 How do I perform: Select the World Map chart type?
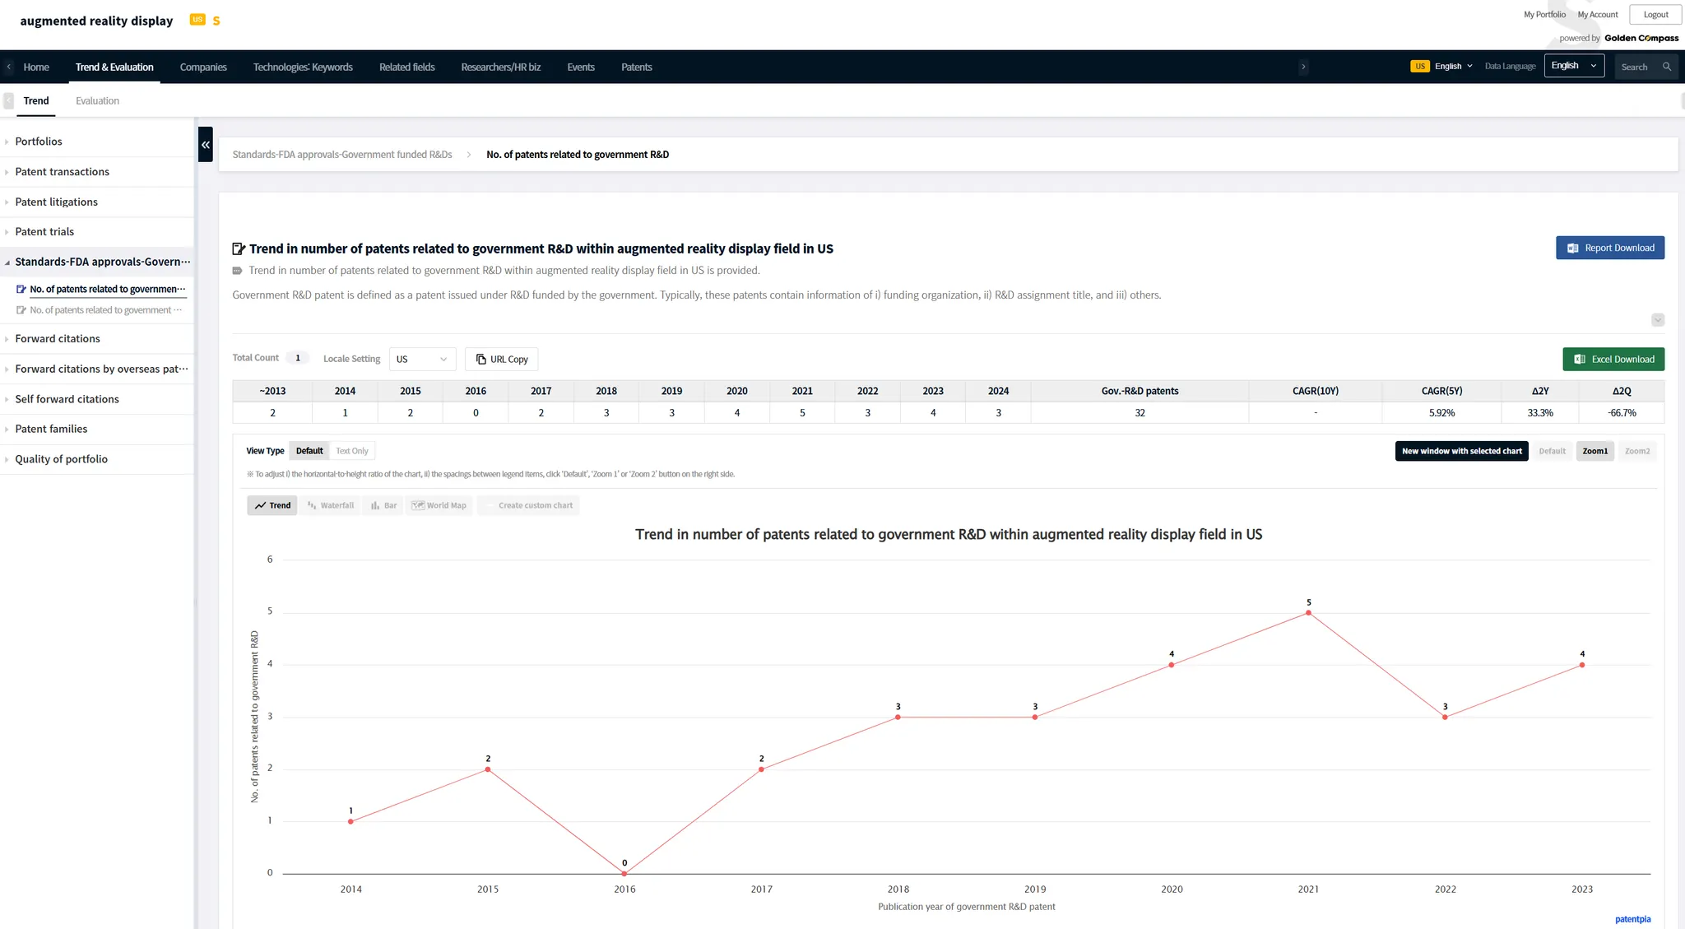[439, 505]
